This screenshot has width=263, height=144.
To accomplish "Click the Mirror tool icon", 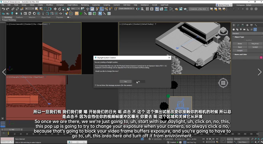I will pos(138,9).
